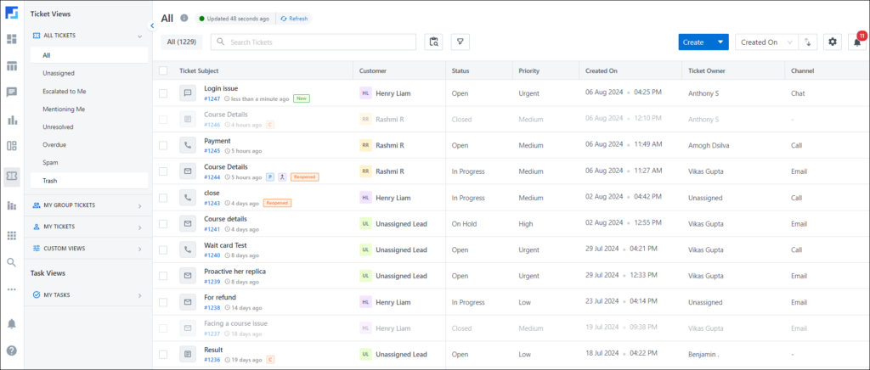Screen dimensions: 870x370
Task: Open ticket number #1238 link
Action: pos(212,307)
